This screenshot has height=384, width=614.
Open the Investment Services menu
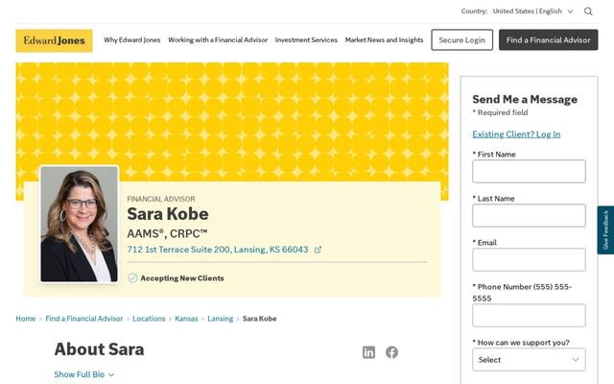[x=306, y=40]
